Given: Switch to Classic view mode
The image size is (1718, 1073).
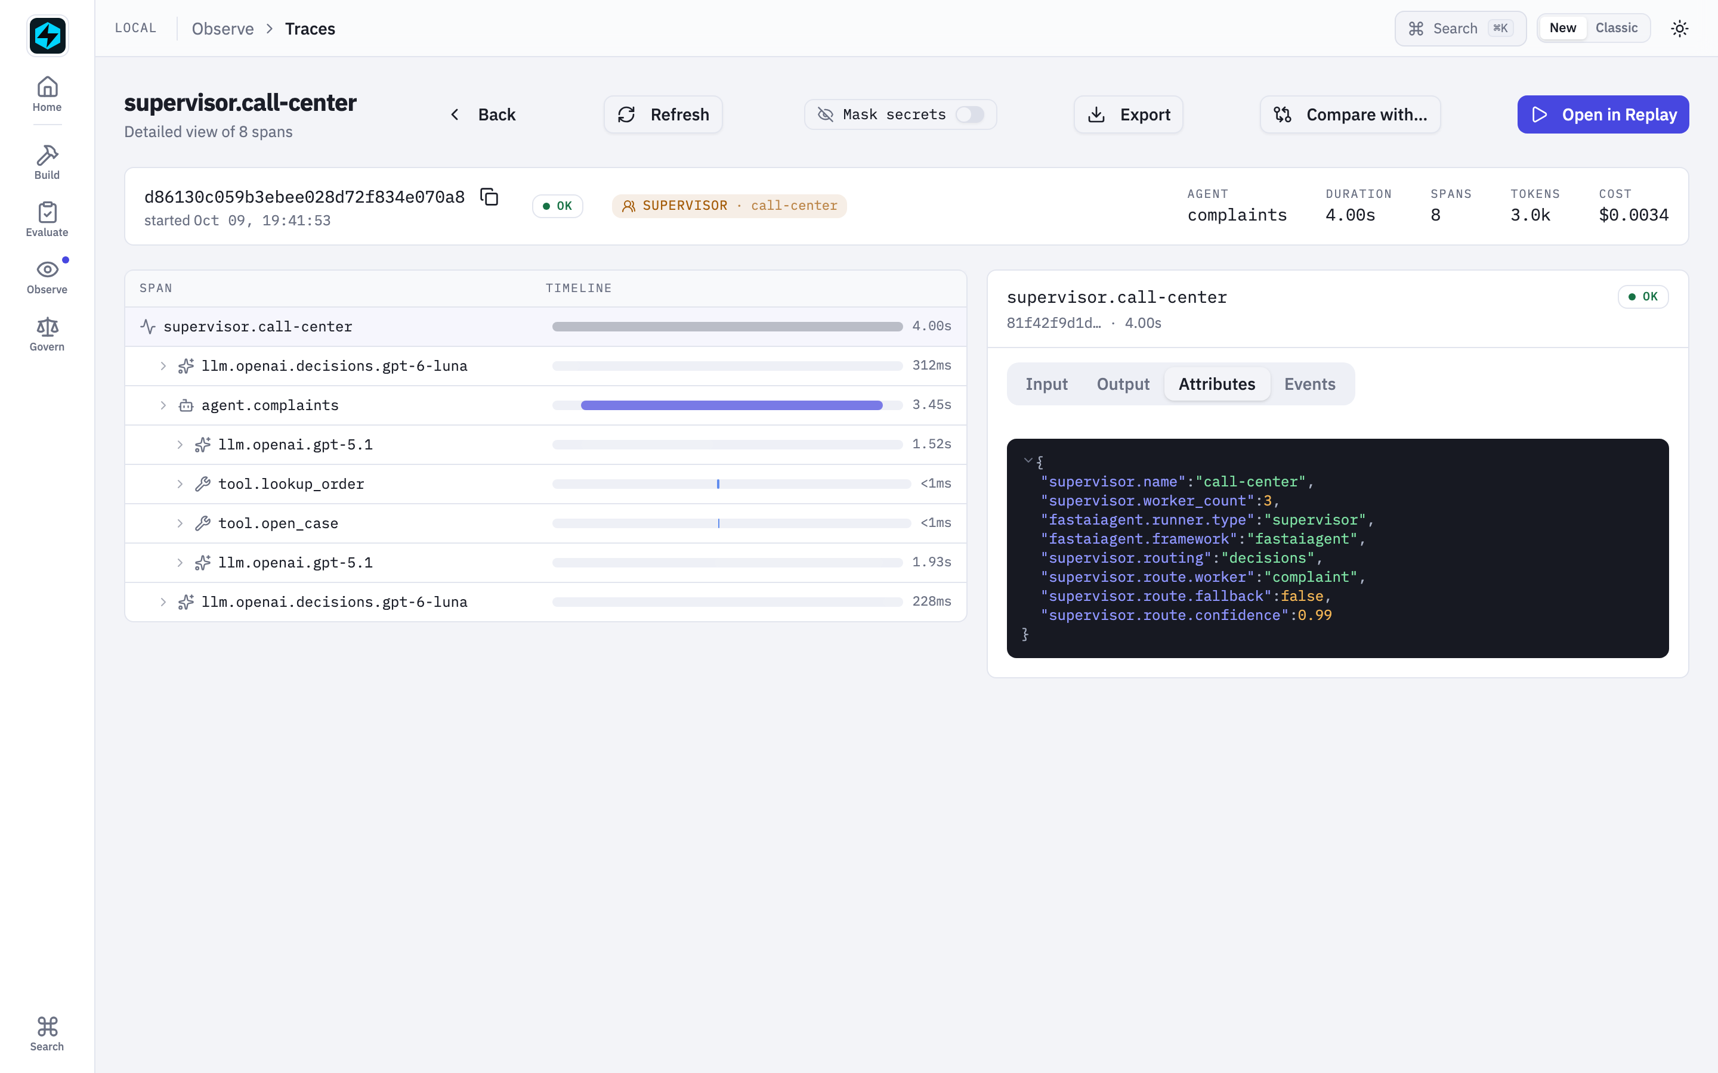Looking at the screenshot, I should click(1617, 27).
